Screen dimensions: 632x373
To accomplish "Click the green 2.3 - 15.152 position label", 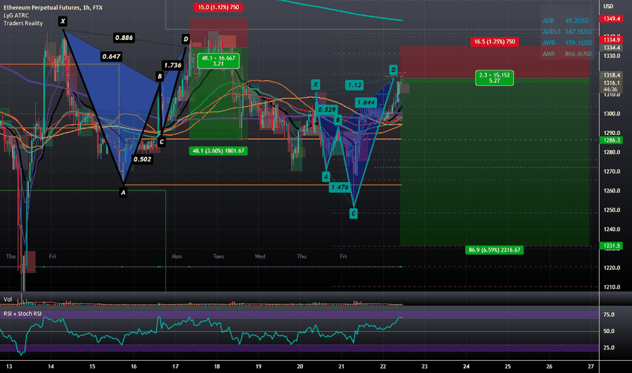I will tap(494, 78).
